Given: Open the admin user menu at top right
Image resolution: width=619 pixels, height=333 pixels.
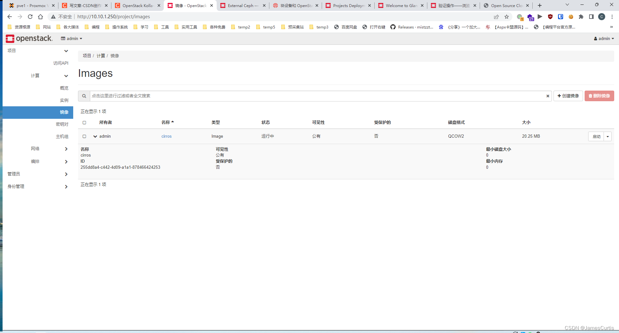Looking at the screenshot, I should coord(604,38).
